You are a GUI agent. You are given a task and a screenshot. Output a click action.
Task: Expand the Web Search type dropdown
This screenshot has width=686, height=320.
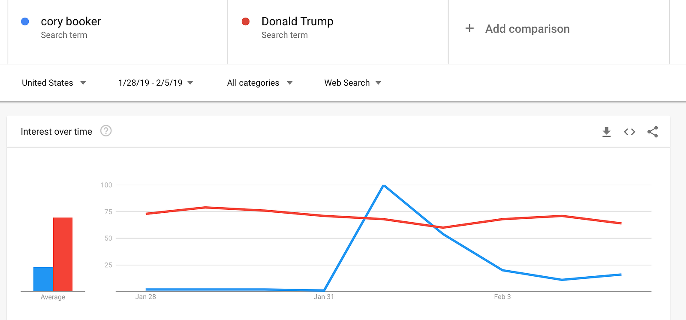coord(352,83)
